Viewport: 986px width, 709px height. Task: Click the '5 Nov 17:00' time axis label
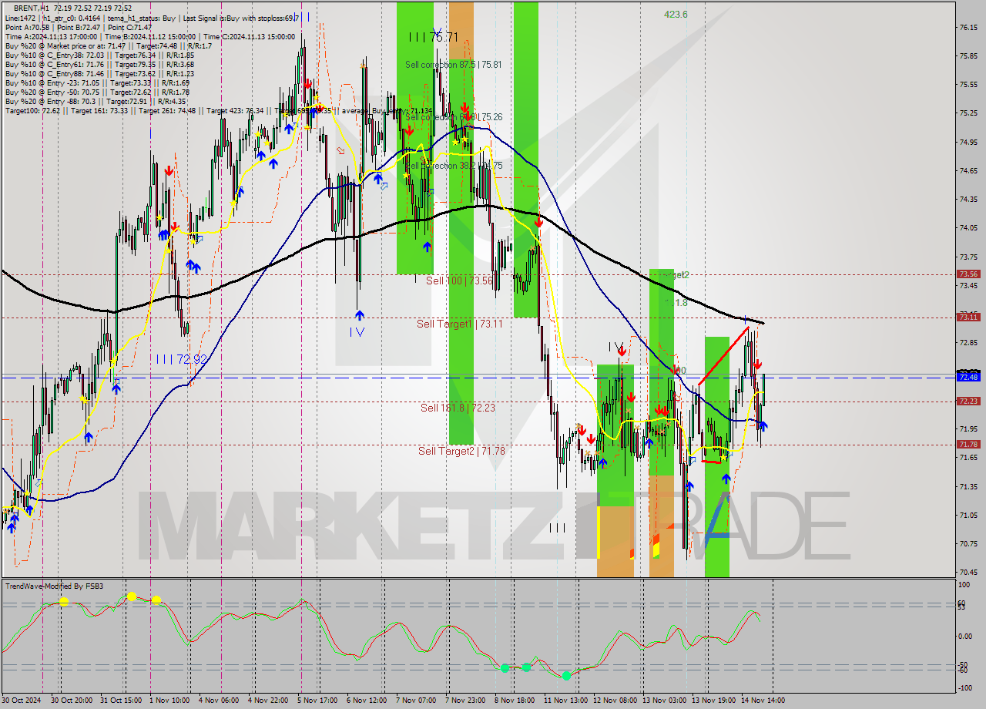point(317,701)
